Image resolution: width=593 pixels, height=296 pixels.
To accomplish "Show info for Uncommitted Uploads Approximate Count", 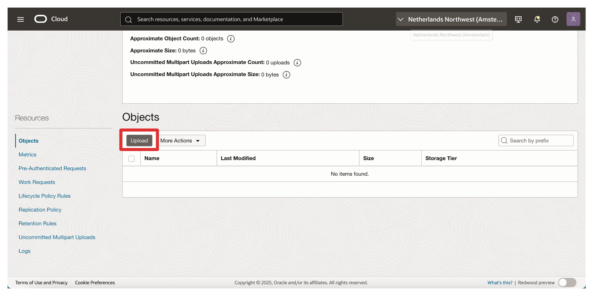I will [297, 63].
